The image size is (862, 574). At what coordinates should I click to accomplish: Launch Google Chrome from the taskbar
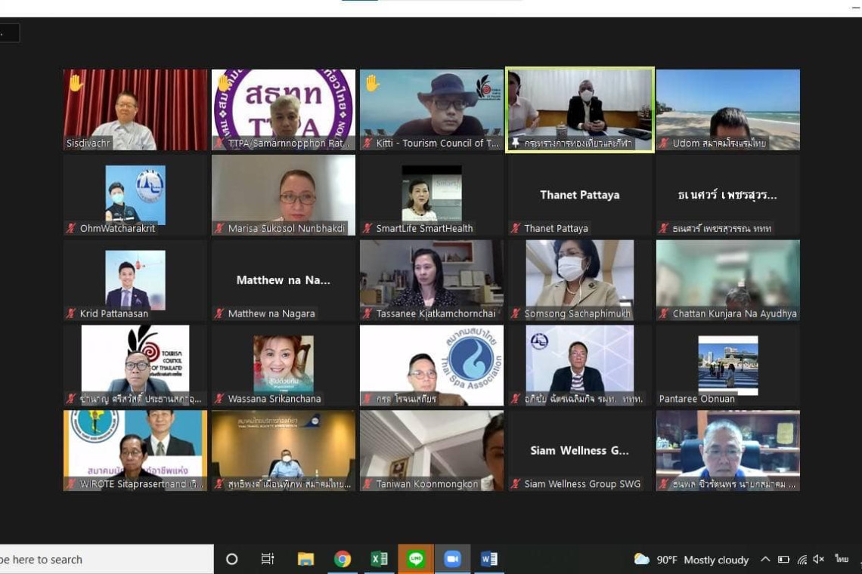(343, 560)
